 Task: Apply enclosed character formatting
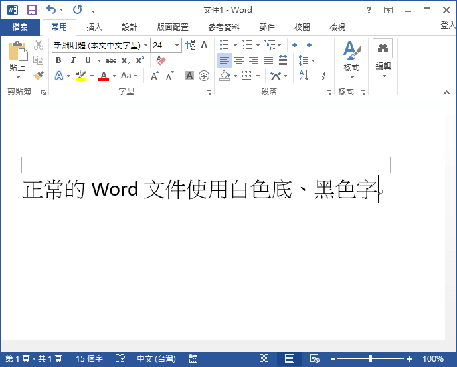point(204,76)
